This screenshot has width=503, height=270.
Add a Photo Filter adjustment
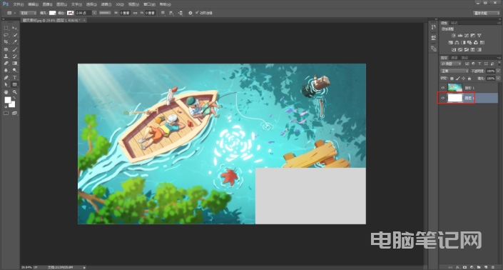point(469,42)
